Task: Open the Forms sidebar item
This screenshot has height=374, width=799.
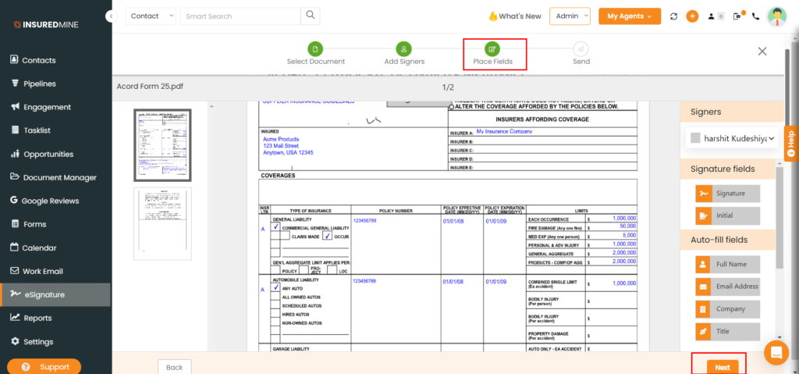Action: [28, 225]
